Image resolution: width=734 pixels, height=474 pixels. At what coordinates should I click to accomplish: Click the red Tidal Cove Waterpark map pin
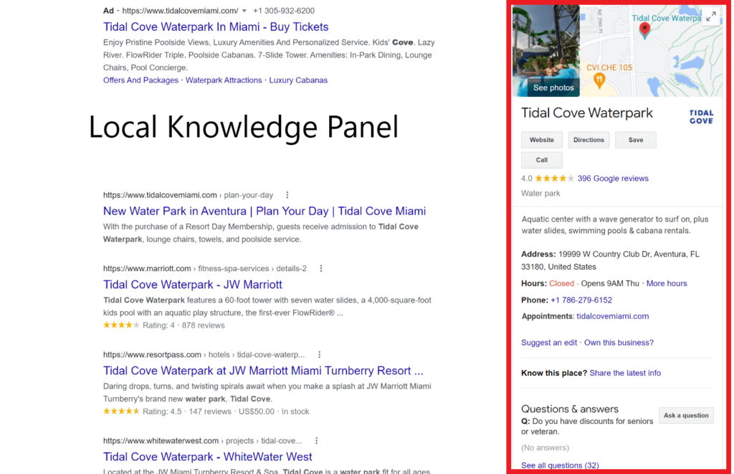644,30
